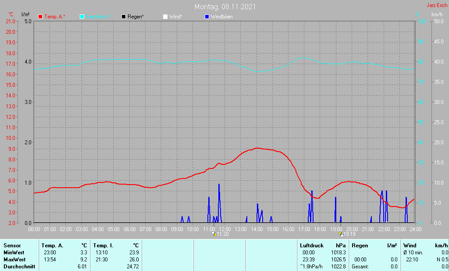Click the Jarz Erich label

[437, 6]
